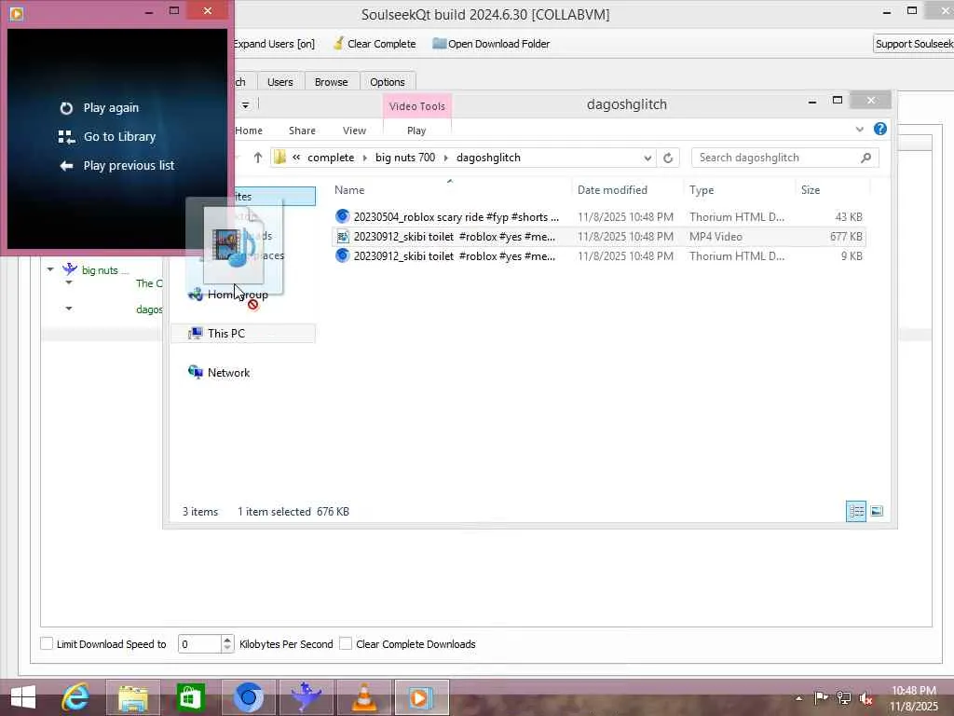Switch to the Users tab

point(279,82)
